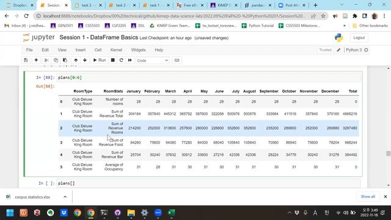Switch to the KIMEP browser tab
This screenshot has width=391, height=220.
click(224, 5)
